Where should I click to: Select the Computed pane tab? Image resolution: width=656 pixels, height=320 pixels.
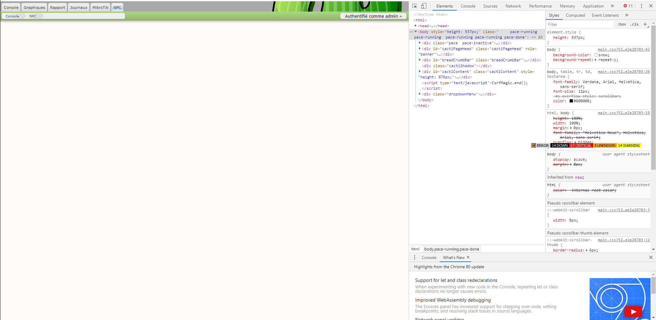(575, 15)
